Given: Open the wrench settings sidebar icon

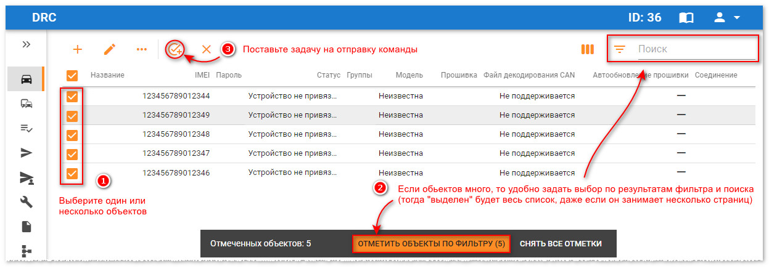Looking at the screenshot, I should pos(27,202).
